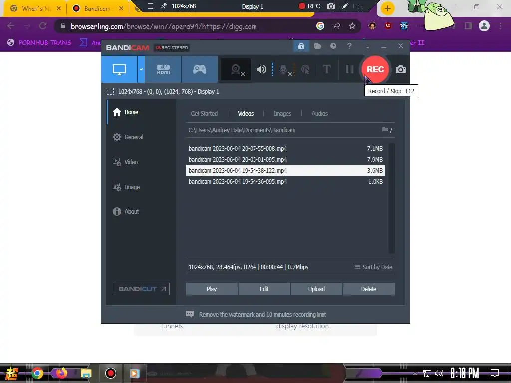511x383 pixels.
Task: Click the Google icon in address bar
Action: pos(320,26)
